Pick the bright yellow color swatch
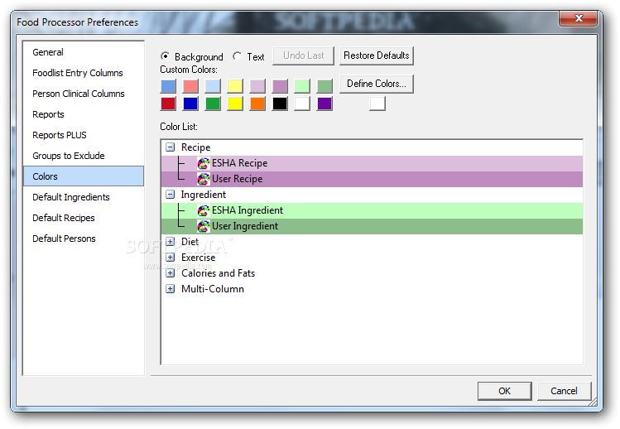This screenshot has width=620, height=429. coord(235,104)
